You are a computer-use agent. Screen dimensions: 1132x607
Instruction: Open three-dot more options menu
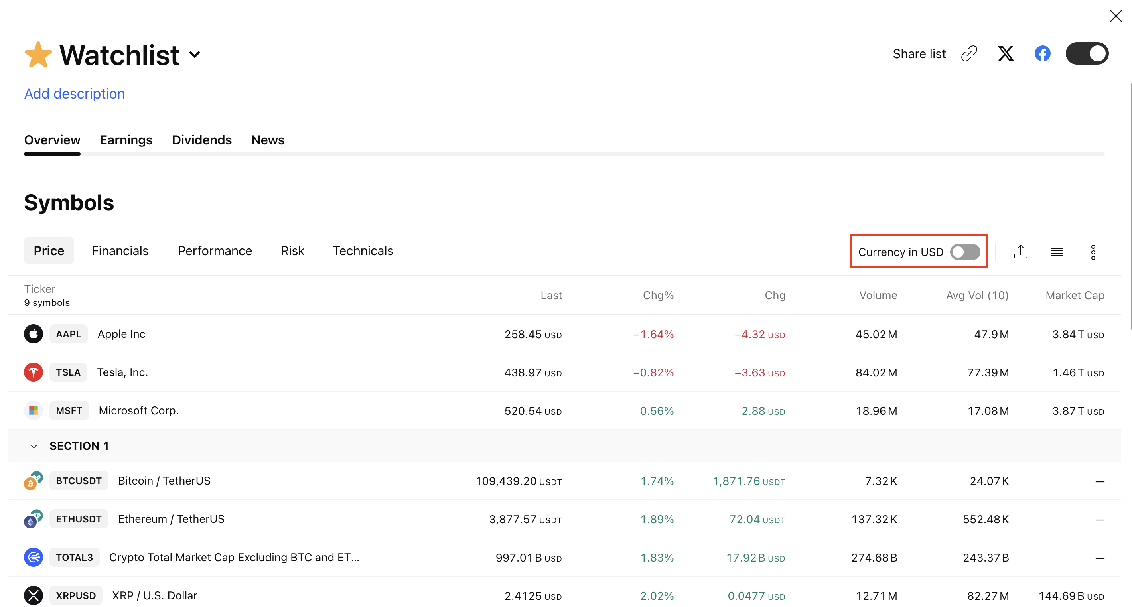coord(1093,252)
